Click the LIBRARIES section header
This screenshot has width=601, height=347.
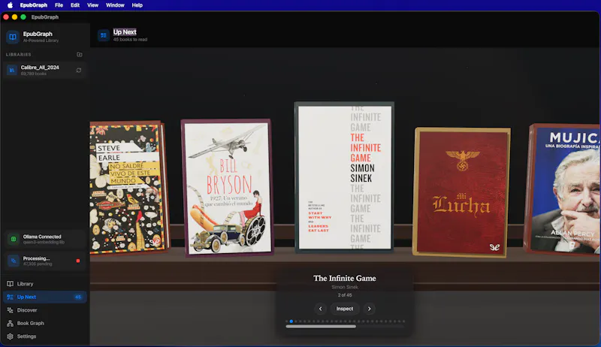18,55
